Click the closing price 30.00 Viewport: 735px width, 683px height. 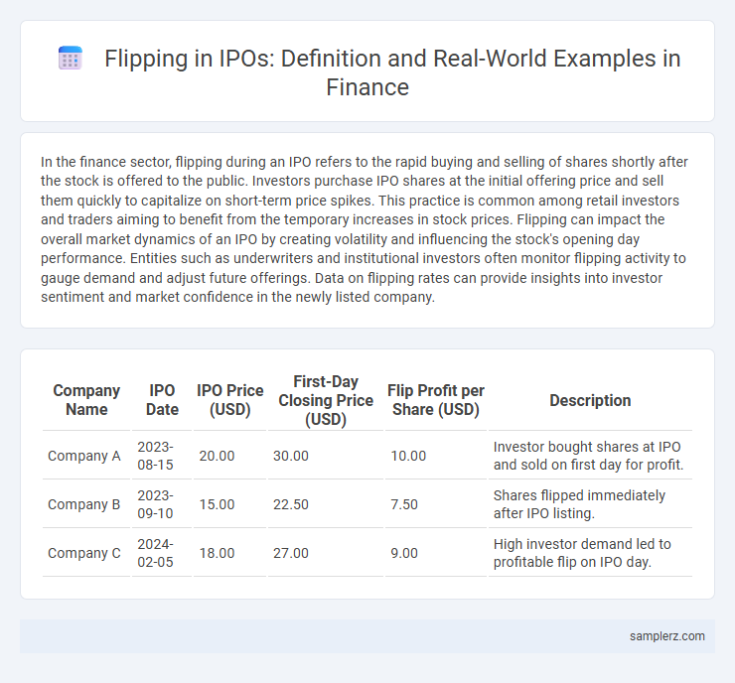click(291, 456)
